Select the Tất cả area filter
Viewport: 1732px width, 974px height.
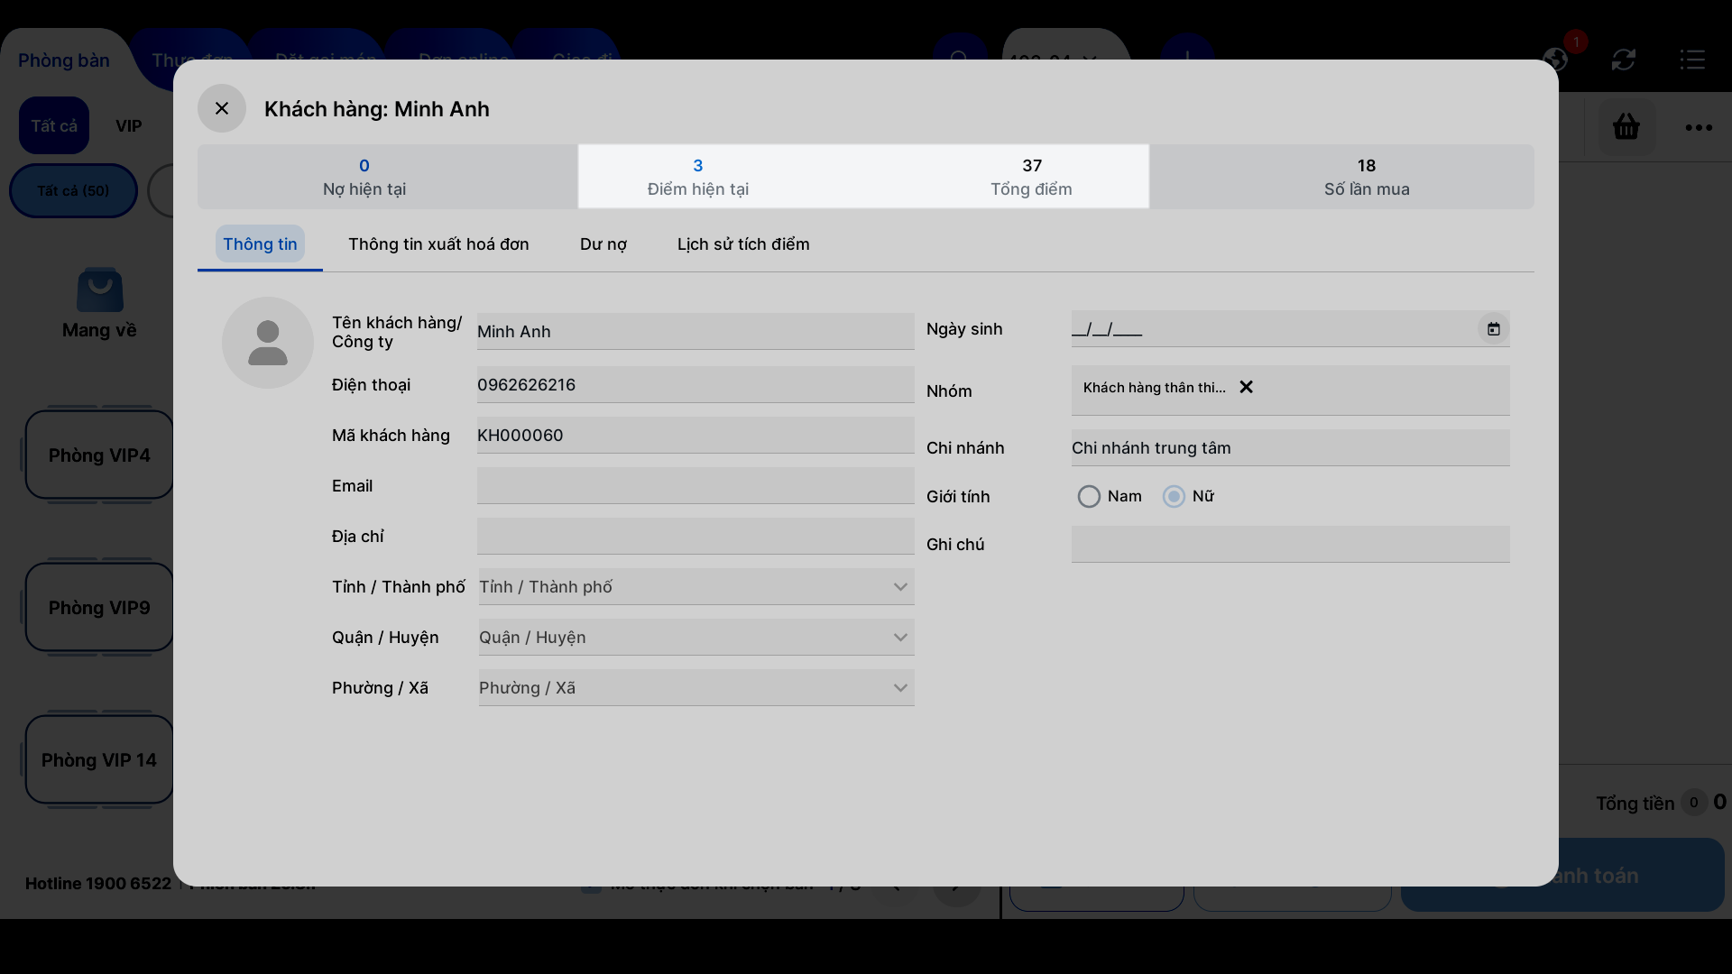pyautogui.click(x=54, y=125)
